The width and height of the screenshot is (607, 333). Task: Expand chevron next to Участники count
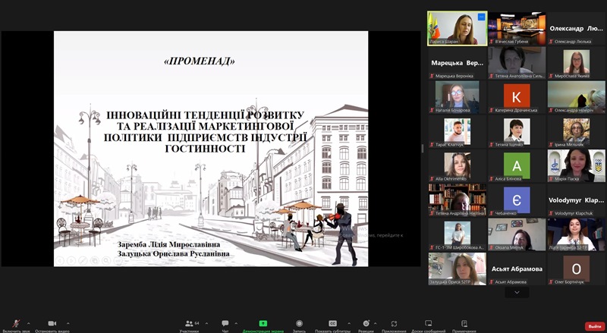(205, 322)
